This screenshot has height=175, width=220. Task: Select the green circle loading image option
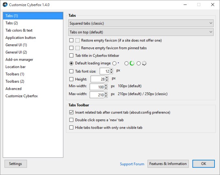point(126,64)
